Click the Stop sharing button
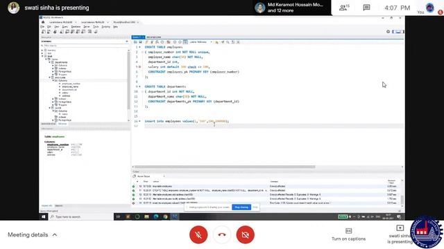 click(x=241, y=207)
